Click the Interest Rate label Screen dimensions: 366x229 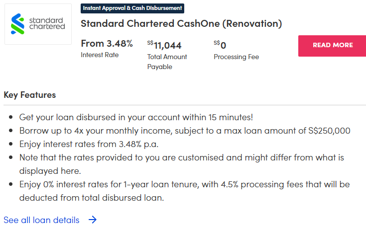pyautogui.click(x=100, y=55)
